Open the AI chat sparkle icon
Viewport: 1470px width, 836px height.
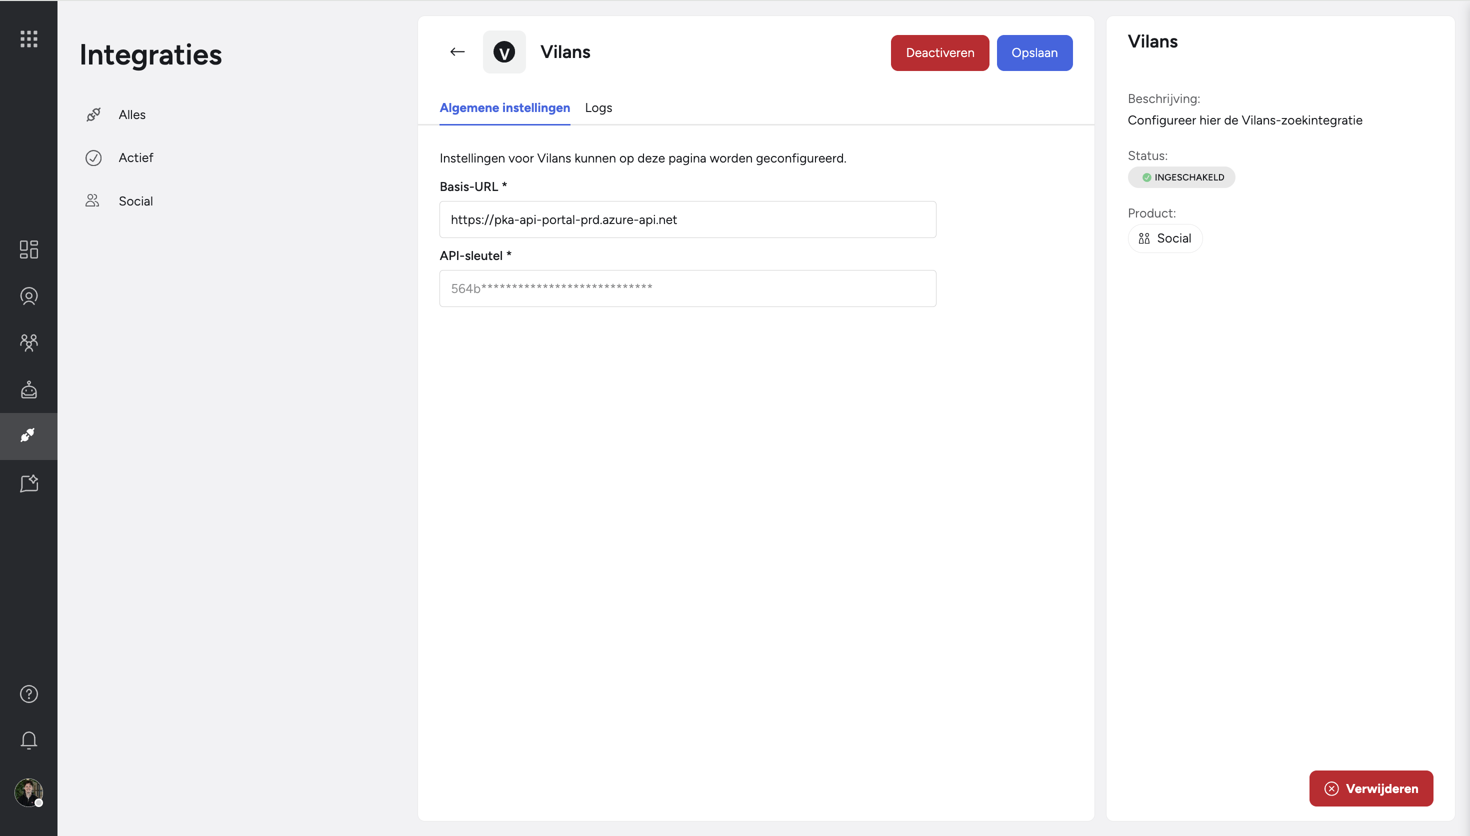click(x=28, y=483)
